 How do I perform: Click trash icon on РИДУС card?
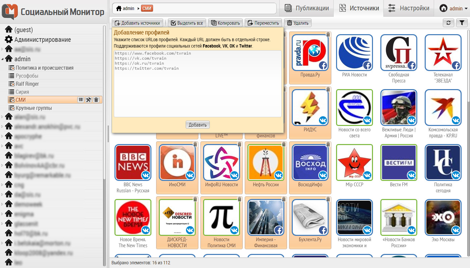click(x=328, y=89)
